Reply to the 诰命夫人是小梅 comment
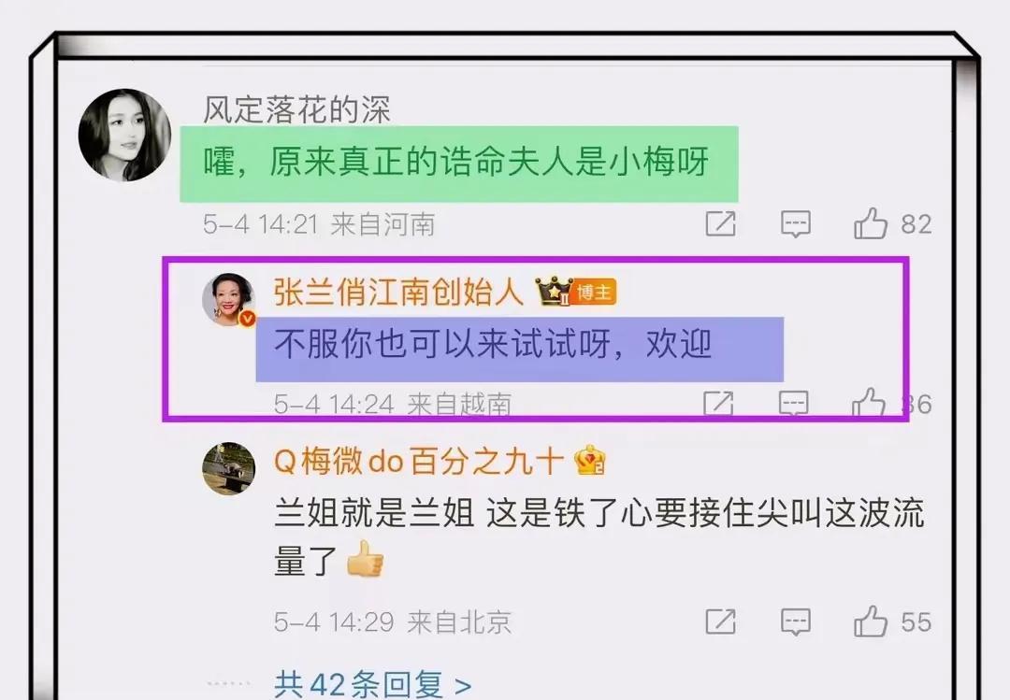The image size is (1010, 700). point(796,224)
